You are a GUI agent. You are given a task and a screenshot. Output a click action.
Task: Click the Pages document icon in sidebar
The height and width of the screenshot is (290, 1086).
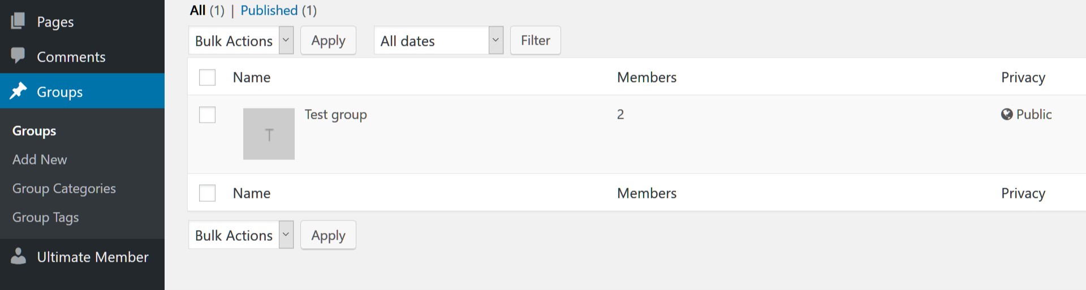pos(18,21)
